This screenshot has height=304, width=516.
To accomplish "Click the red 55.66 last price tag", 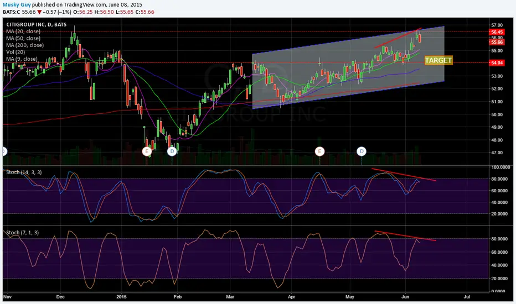I will [x=497, y=42].
